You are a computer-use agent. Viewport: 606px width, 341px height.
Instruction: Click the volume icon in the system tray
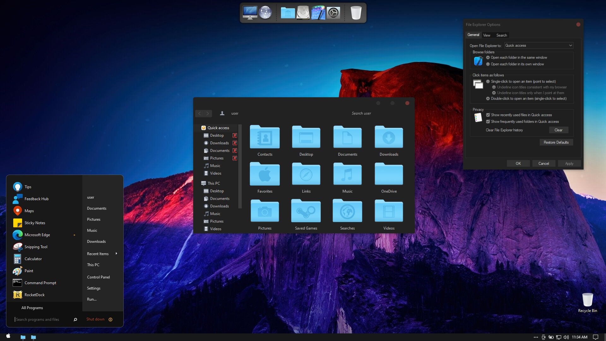pyautogui.click(x=566, y=337)
